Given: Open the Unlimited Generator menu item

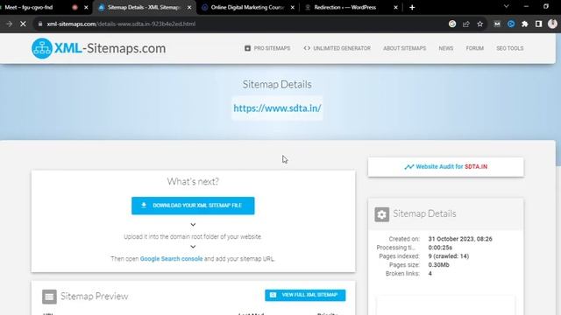Looking at the screenshot, I should (337, 48).
